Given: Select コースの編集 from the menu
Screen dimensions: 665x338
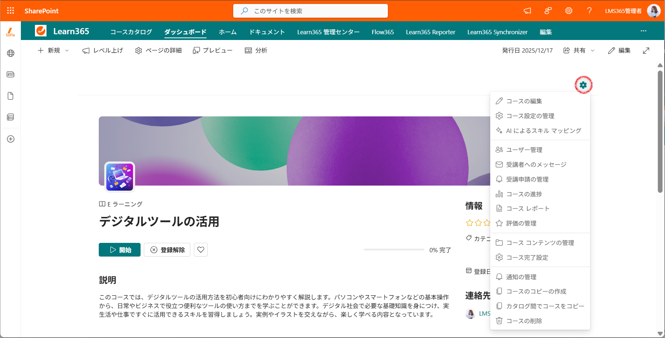Looking at the screenshot, I should tap(540, 101).
